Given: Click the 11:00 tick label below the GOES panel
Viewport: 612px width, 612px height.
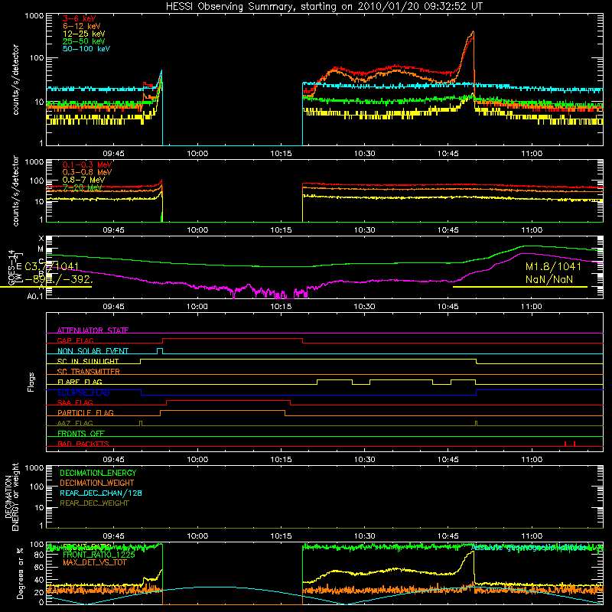Looking at the screenshot, I should click(531, 306).
